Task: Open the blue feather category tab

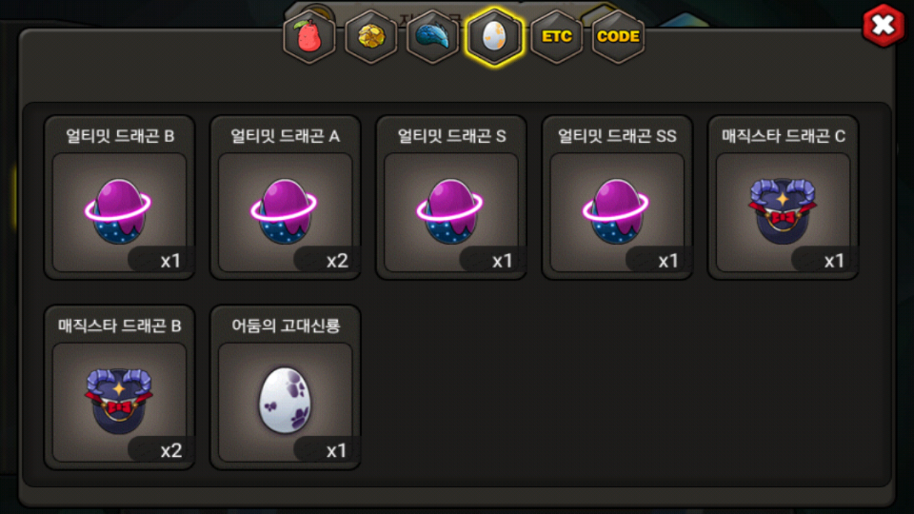Action: tap(433, 36)
